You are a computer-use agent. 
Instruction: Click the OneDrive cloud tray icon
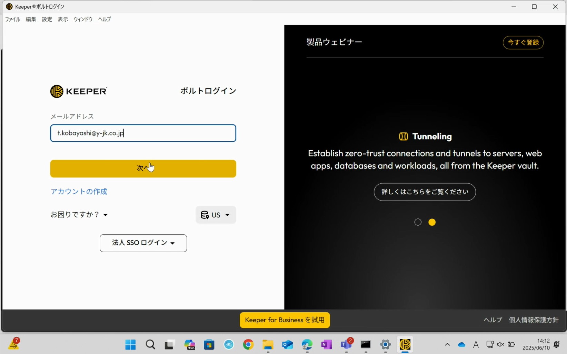461,344
